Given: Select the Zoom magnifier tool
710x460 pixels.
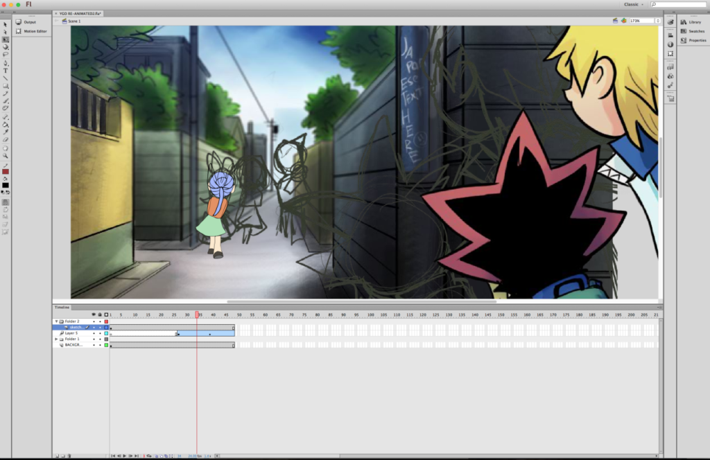Looking at the screenshot, I should 6,156.
